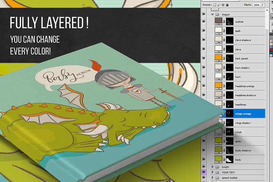
Task: Click layers panel scroll up arrow
Action: 267,10
